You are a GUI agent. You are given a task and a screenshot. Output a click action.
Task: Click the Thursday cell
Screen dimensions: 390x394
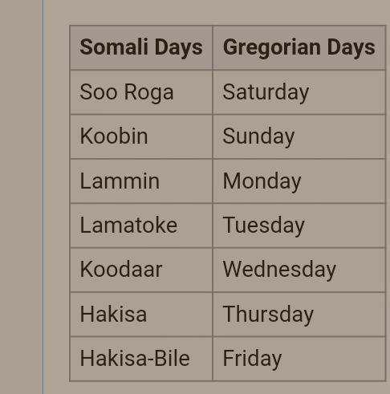pyautogui.click(x=299, y=315)
